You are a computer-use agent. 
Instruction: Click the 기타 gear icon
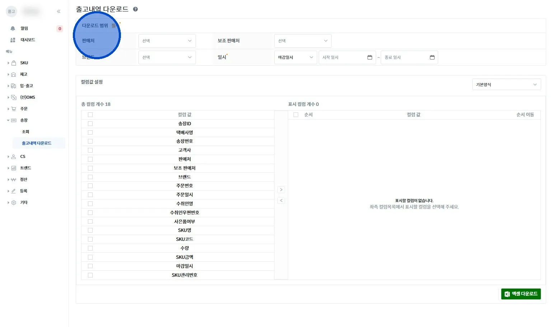click(14, 202)
